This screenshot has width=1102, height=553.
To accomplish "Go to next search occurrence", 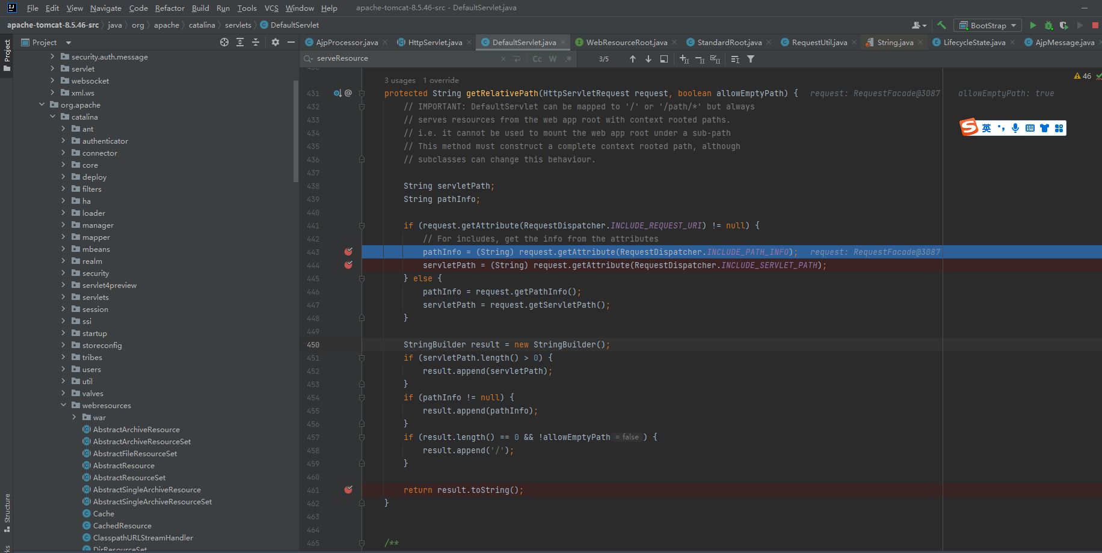I will [648, 59].
